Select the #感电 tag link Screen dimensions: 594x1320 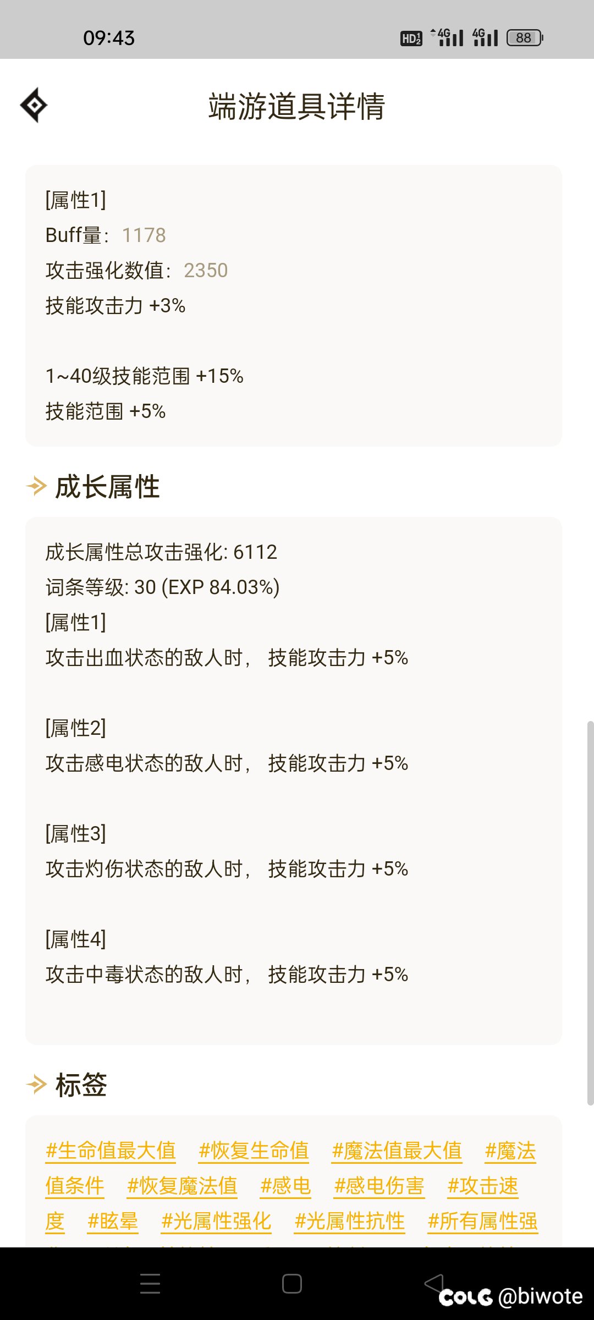[x=285, y=1186]
